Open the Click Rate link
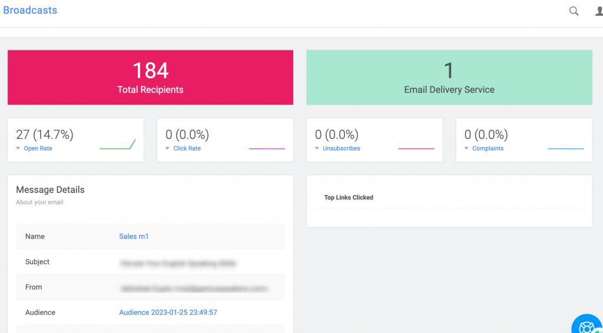Image resolution: width=603 pixels, height=333 pixels. click(x=187, y=148)
